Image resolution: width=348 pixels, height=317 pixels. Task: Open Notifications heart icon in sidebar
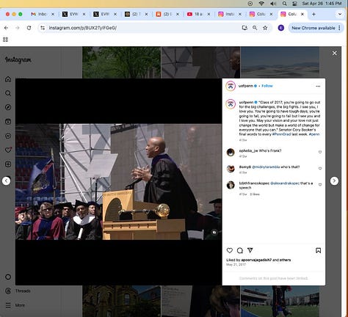point(8,150)
